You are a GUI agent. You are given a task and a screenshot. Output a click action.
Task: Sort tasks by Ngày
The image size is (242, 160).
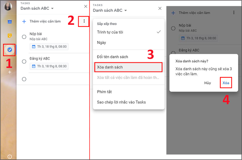click(x=129, y=42)
